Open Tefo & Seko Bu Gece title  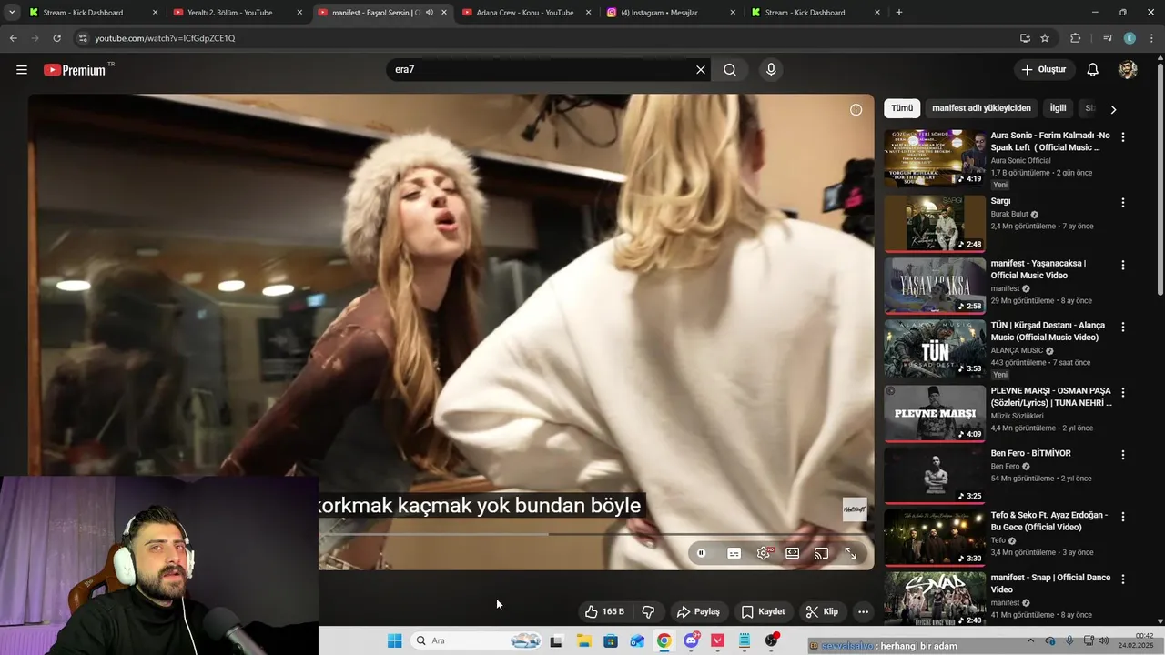[1049, 521]
